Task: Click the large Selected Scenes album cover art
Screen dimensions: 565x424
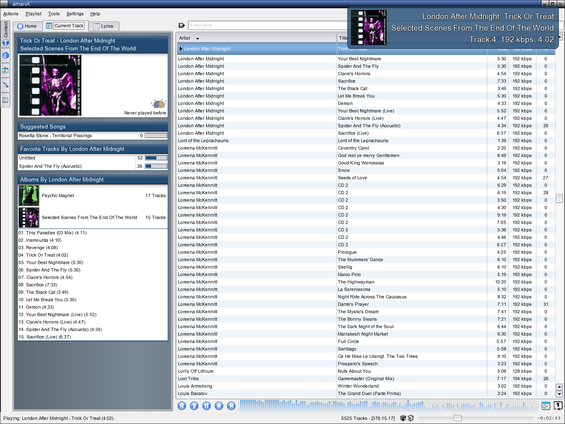Action: click(x=50, y=86)
